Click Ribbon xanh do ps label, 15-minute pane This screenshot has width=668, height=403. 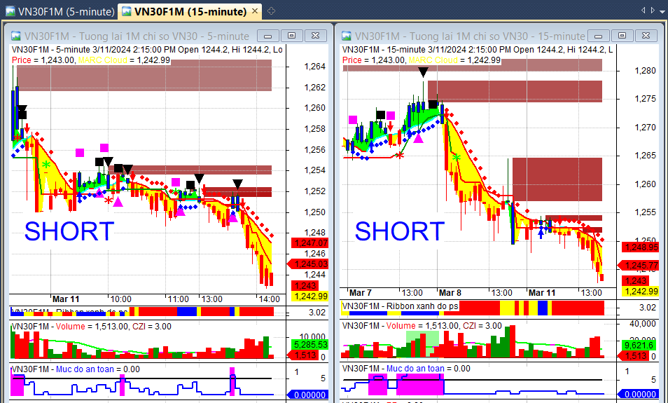[x=422, y=306]
